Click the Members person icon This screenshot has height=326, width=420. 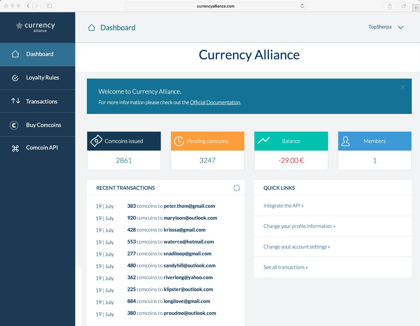tap(346, 141)
